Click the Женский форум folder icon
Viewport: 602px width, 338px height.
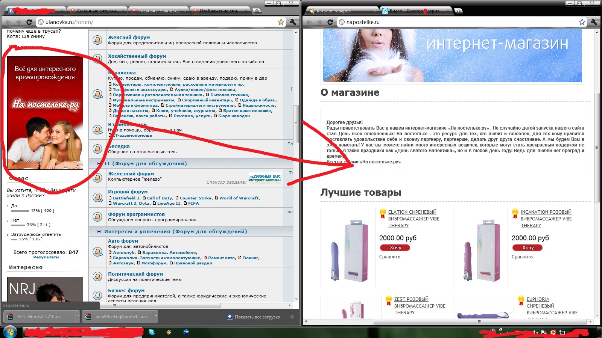tap(97, 39)
